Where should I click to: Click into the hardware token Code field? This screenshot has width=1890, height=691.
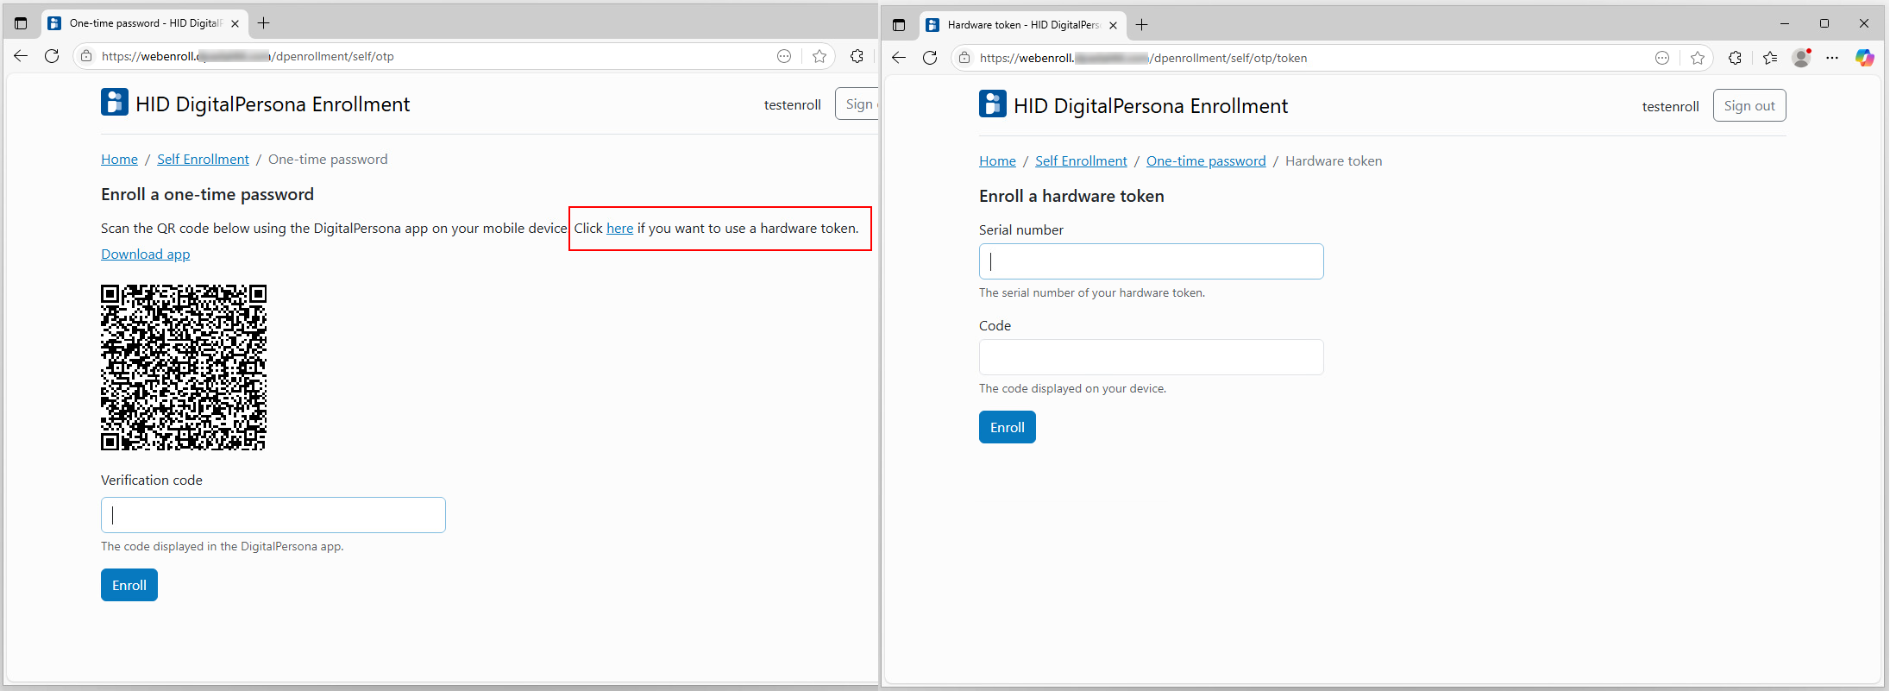pos(1151,357)
